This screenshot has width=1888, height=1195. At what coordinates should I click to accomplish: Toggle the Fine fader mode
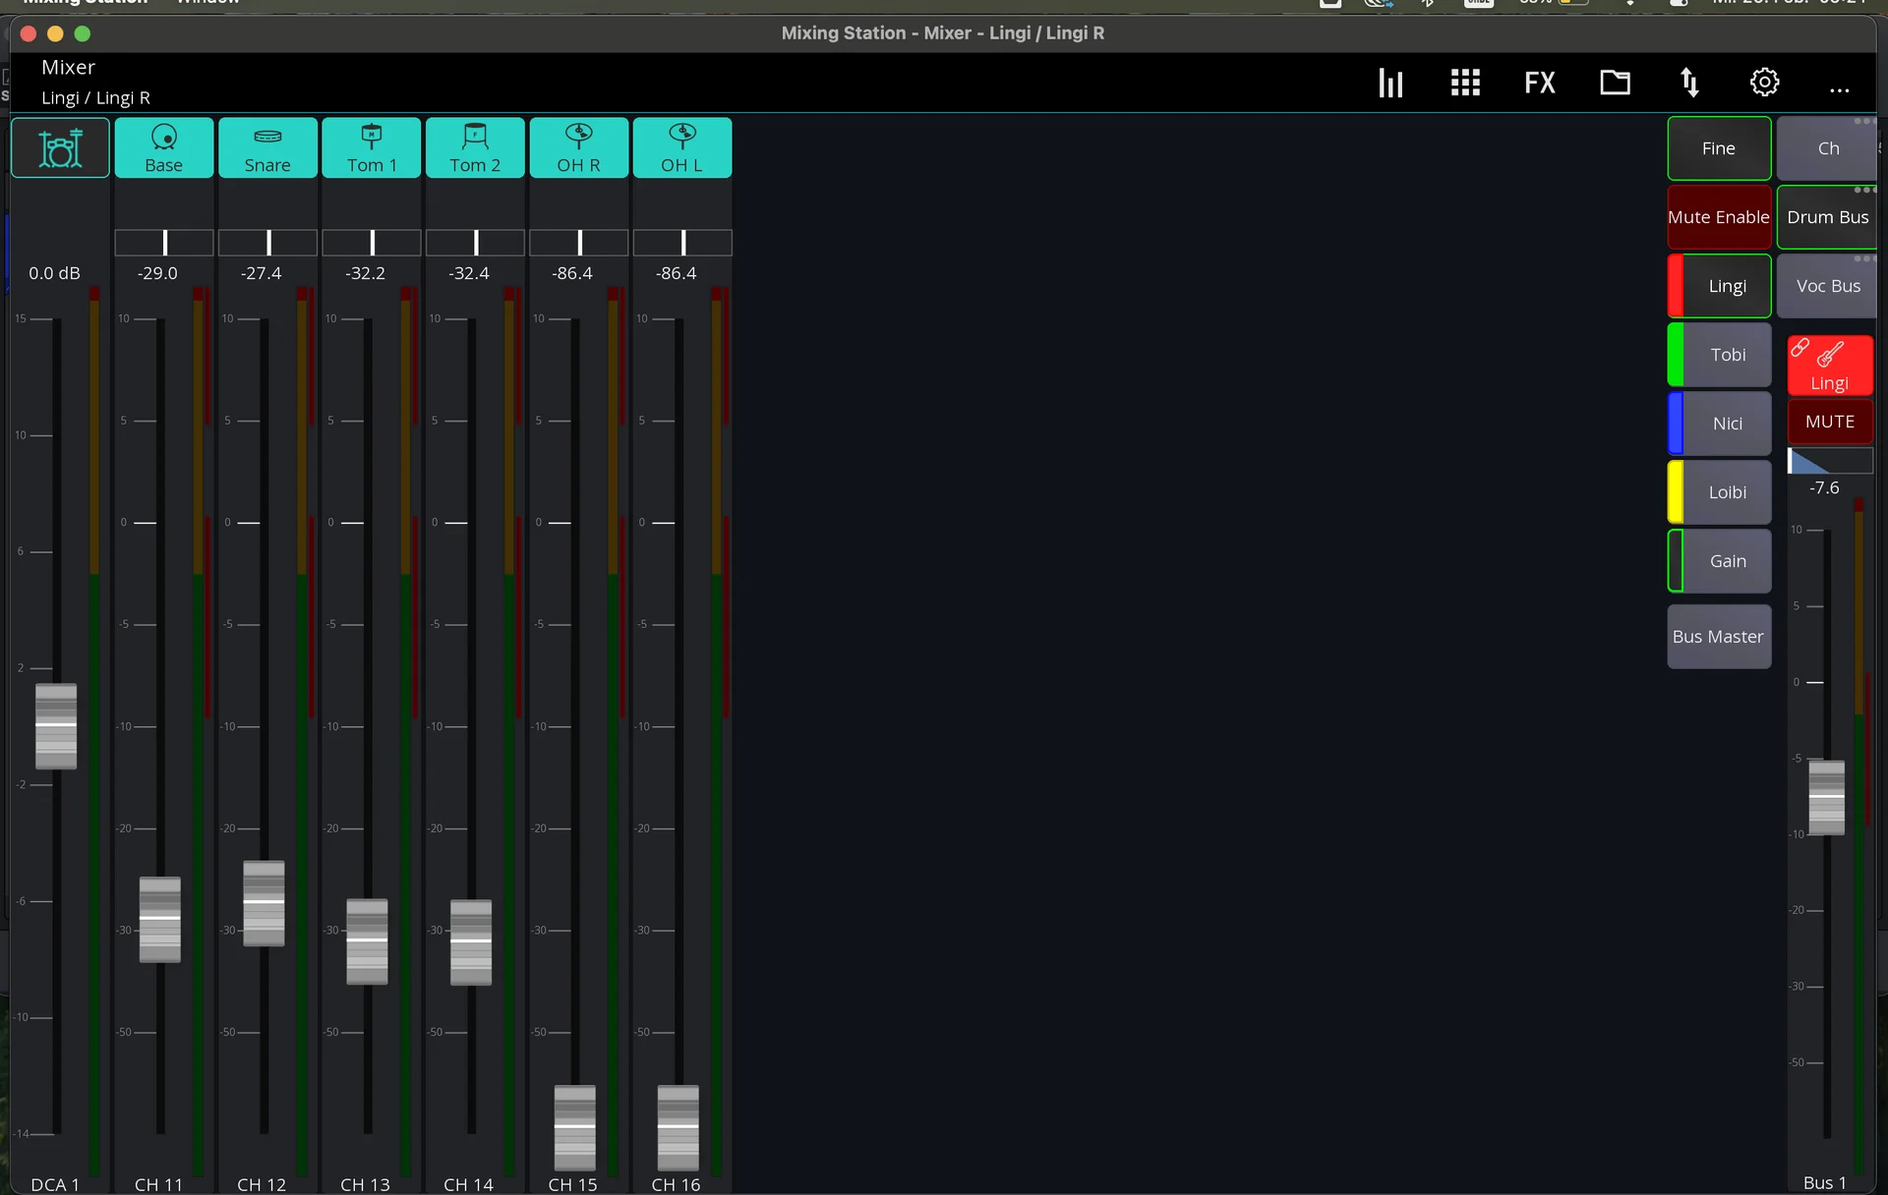point(1718,148)
